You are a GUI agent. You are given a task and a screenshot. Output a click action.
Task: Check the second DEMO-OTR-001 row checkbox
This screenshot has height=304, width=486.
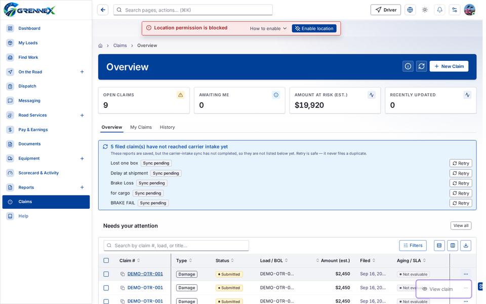click(106, 288)
